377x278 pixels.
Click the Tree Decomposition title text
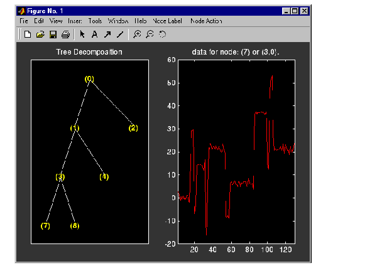[x=89, y=52]
